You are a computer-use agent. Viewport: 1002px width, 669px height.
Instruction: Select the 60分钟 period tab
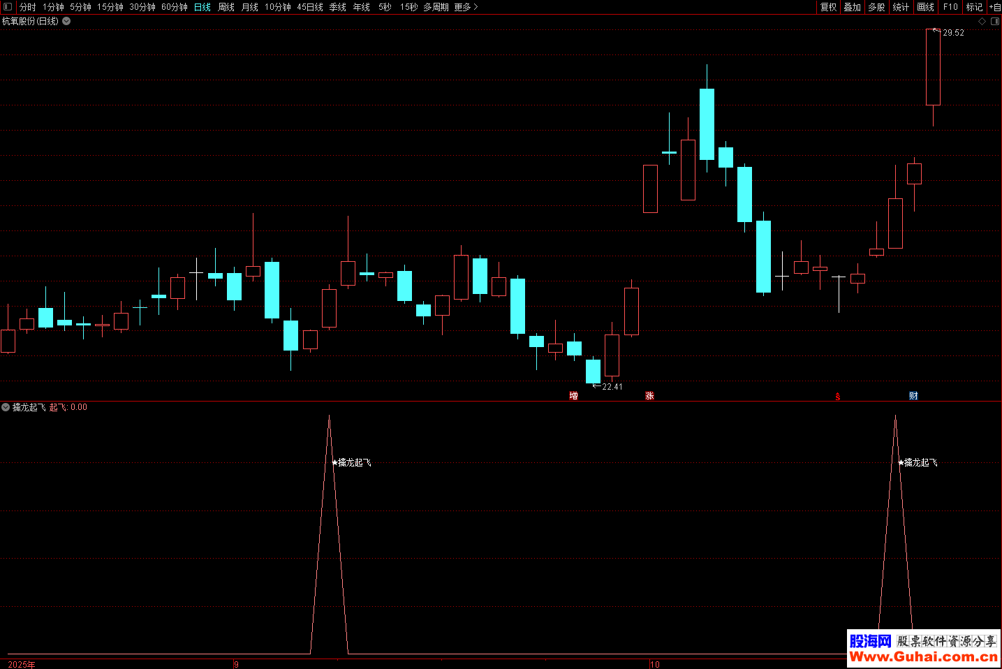175,7
